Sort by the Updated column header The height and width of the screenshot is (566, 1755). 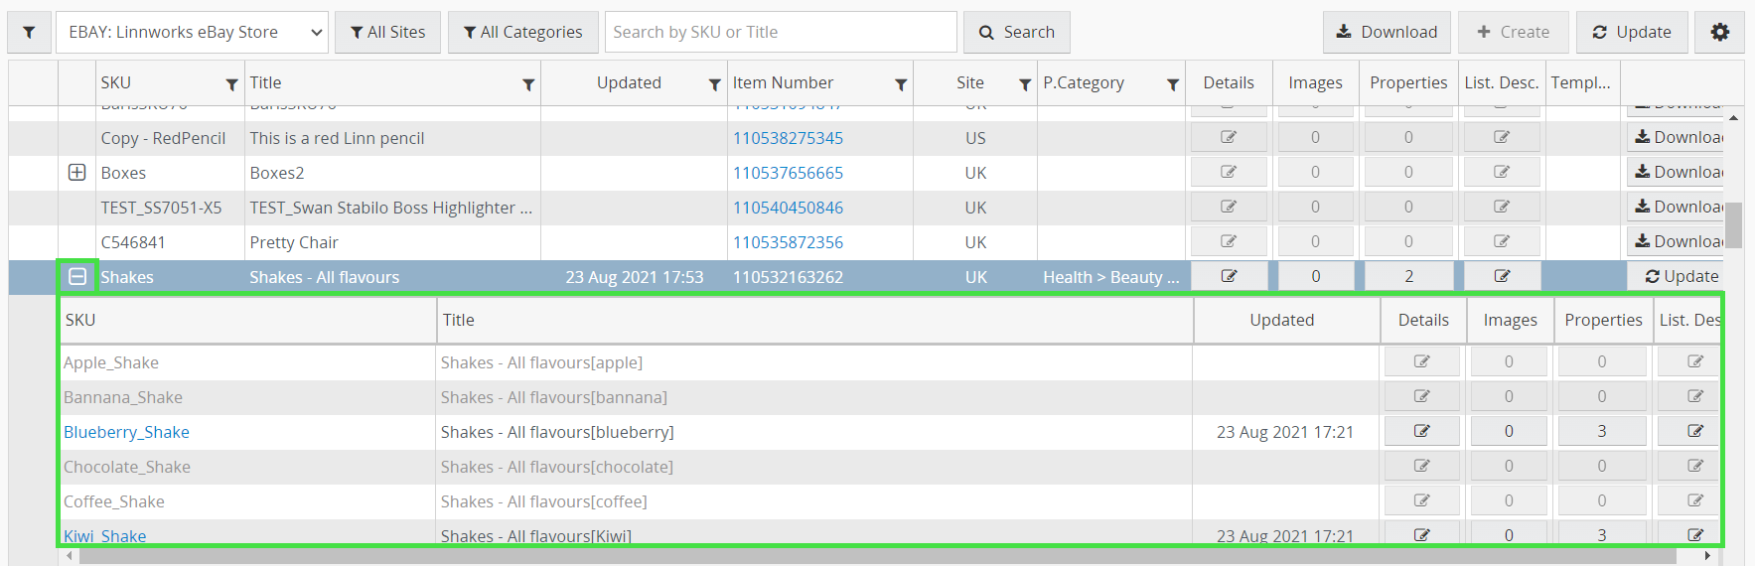pos(629,82)
